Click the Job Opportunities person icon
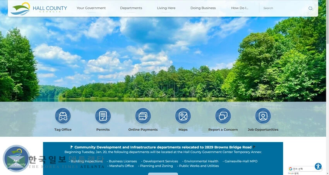This screenshot has width=329, height=175. [263, 116]
